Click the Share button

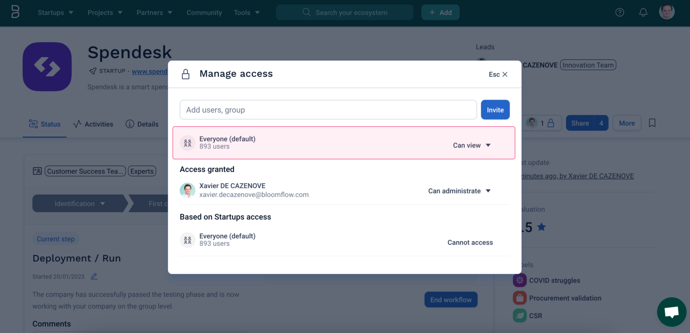(580, 123)
